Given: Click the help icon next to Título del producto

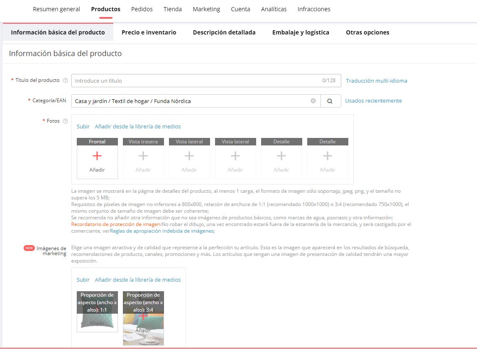Looking at the screenshot, I should tap(66, 81).
